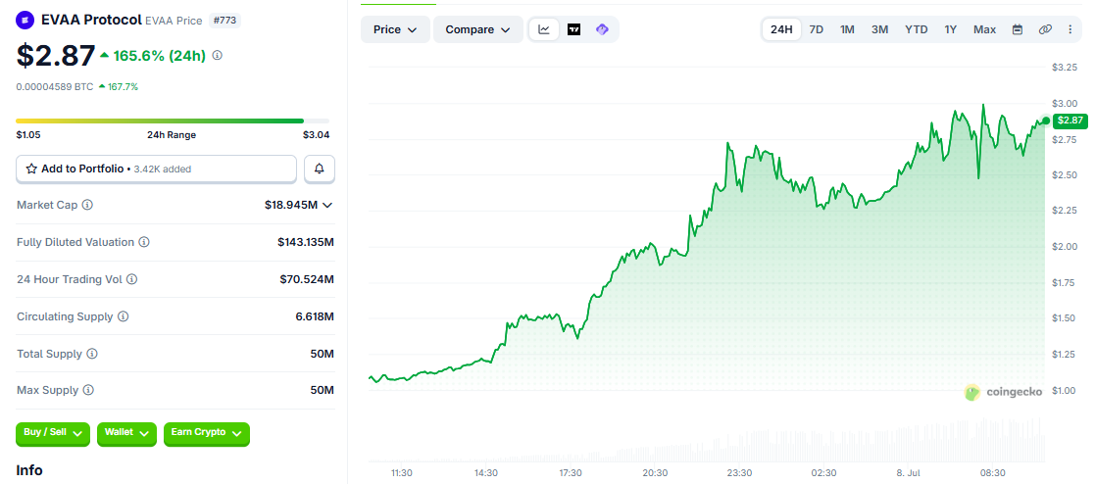
Task: Click the $2.87 current price tag on chart
Action: tap(1070, 121)
